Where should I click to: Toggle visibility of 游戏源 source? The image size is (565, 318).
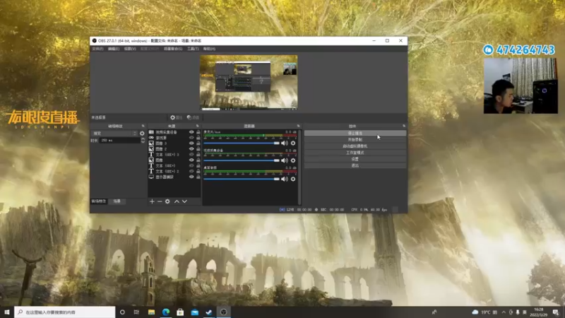pos(191,138)
